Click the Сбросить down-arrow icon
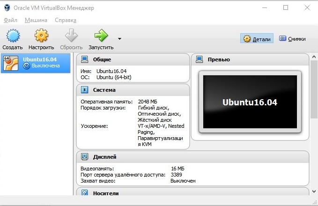Screen dimensions: 318x206 pyautogui.click(x=71, y=35)
